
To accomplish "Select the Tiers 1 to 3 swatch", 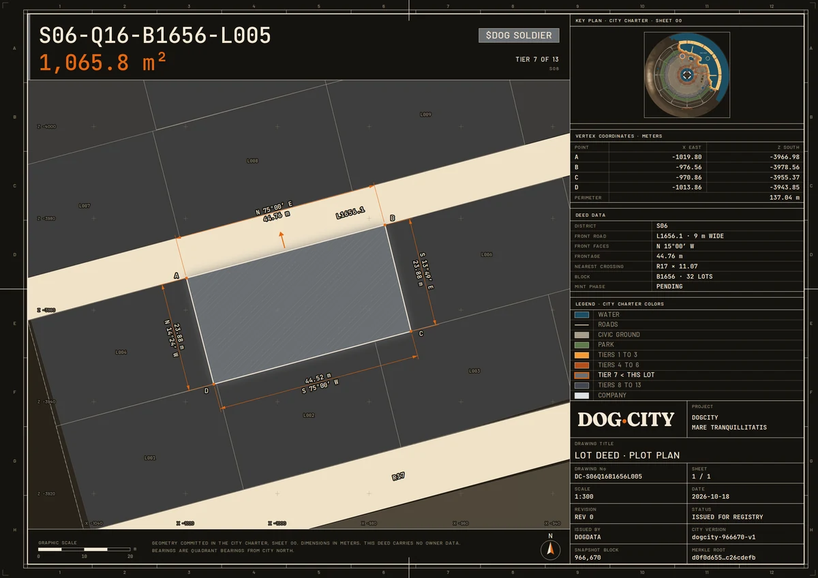I will (x=581, y=355).
